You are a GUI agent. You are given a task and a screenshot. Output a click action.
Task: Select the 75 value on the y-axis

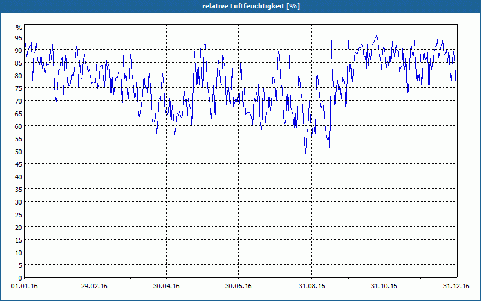[x=19, y=88]
